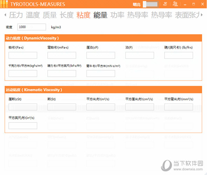The image size is (207, 175).
Task: Switch to the second 热导率 tab
Action: click(161, 15)
